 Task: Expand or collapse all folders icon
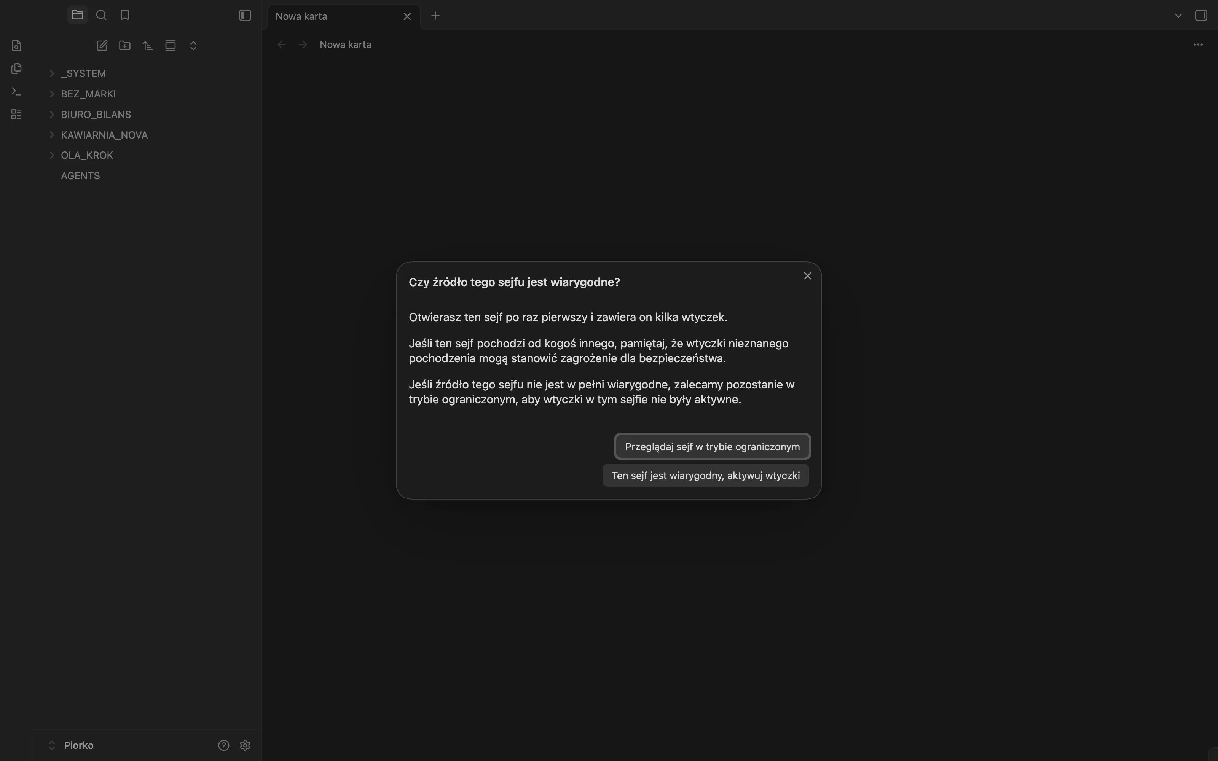193,46
